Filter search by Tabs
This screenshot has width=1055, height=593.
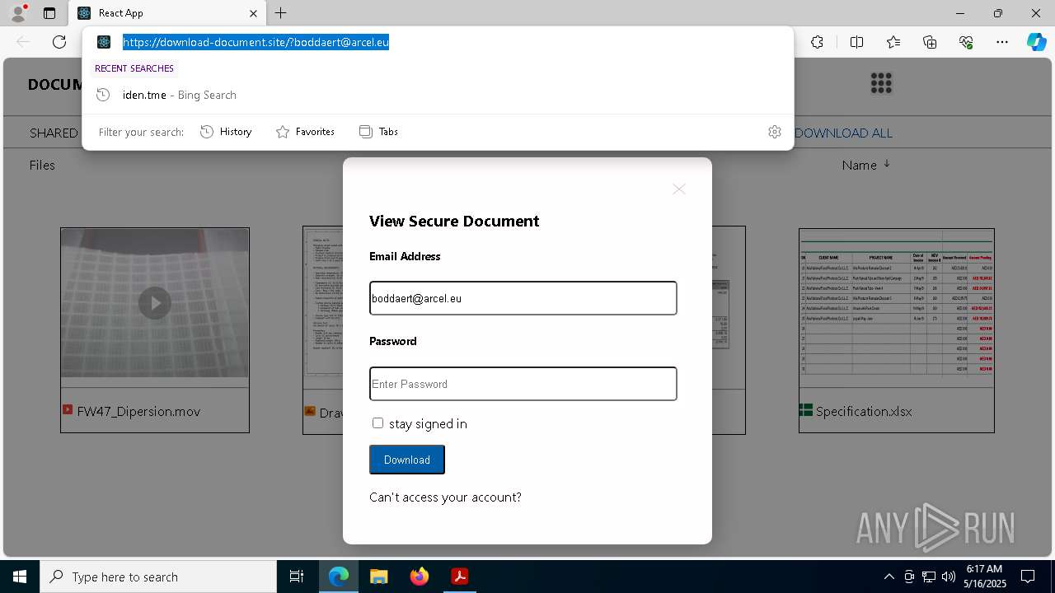click(378, 132)
